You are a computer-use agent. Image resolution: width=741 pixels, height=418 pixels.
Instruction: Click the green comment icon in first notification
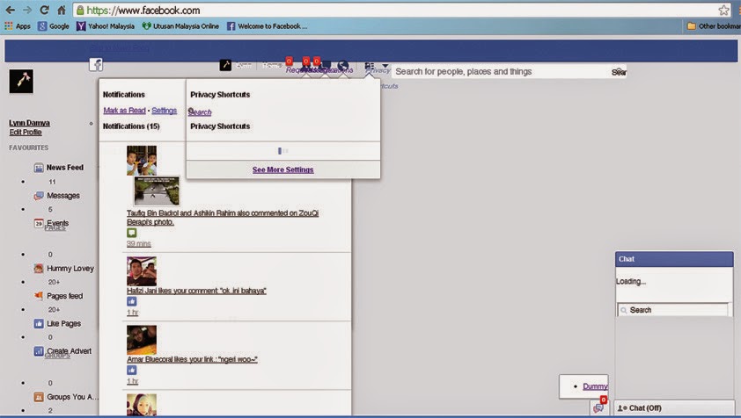132,233
